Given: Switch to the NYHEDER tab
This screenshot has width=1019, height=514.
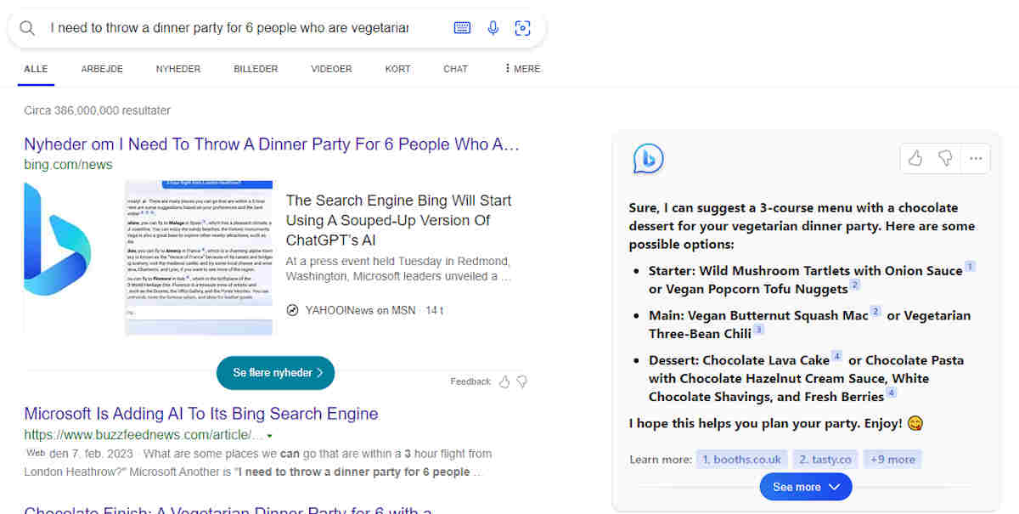Looking at the screenshot, I should click(178, 69).
